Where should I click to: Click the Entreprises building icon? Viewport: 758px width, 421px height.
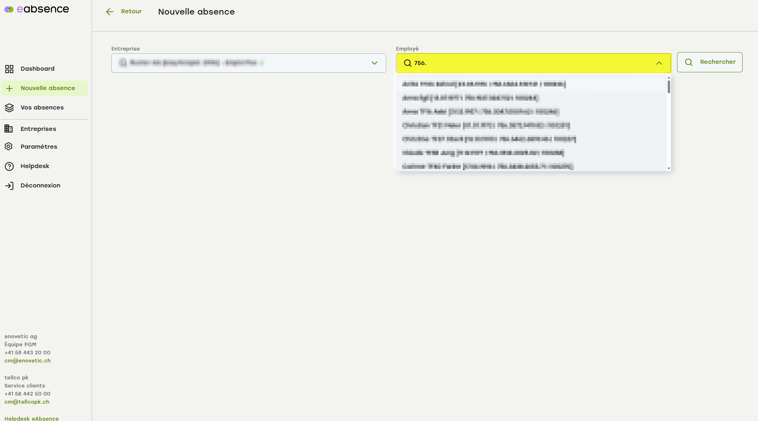(x=9, y=129)
